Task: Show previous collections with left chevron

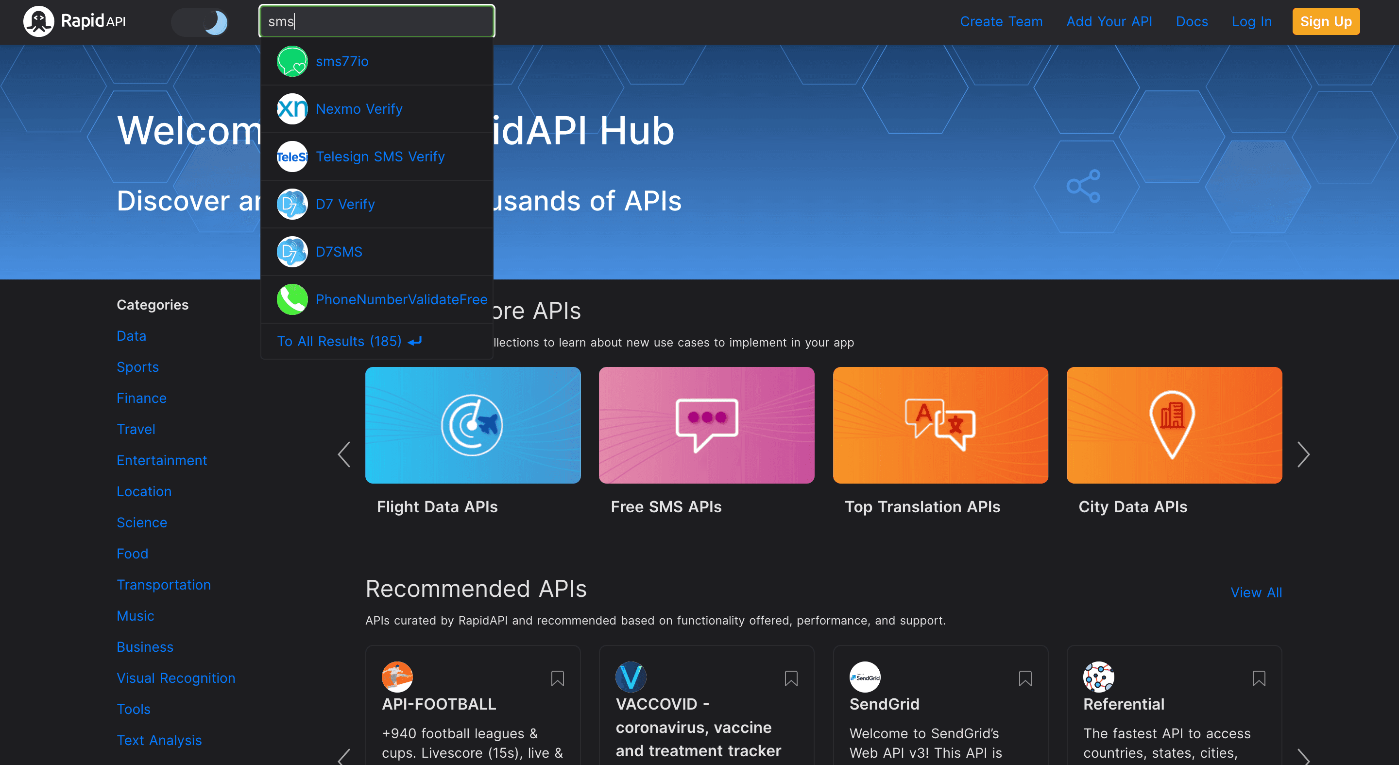Action: pos(344,454)
